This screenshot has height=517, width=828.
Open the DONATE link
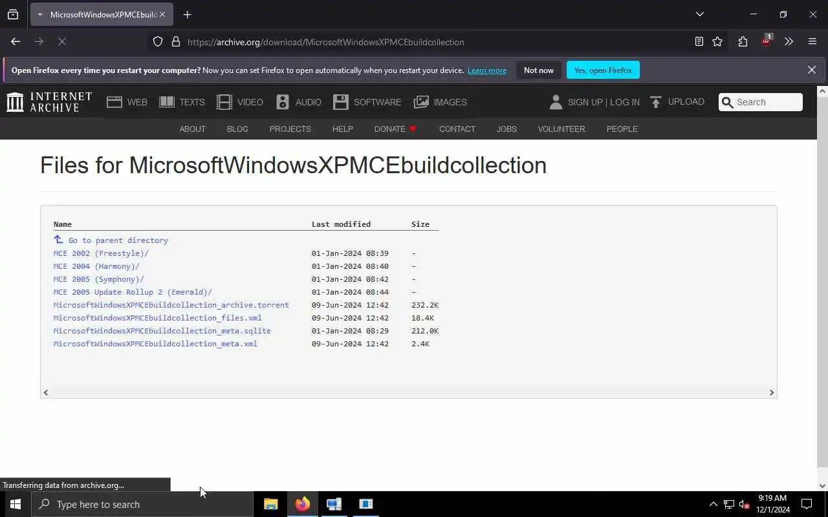click(395, 129)
